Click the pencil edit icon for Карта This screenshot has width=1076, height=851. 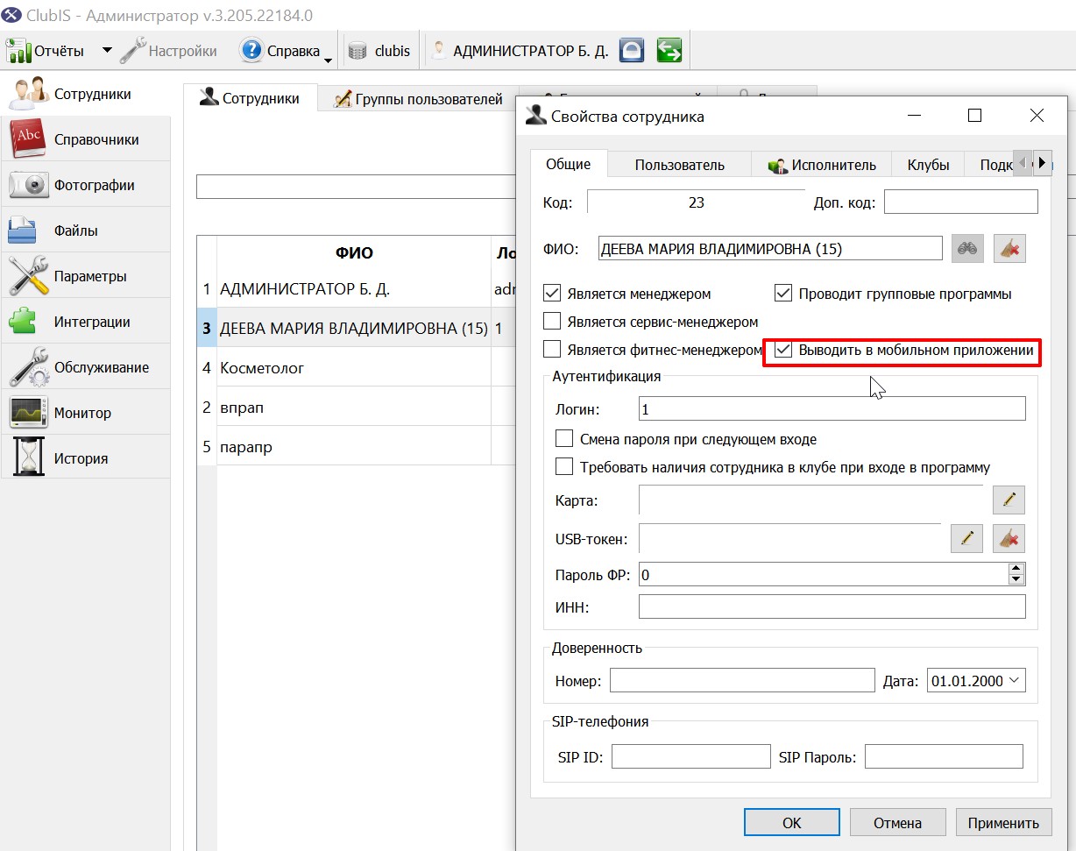1009,500
